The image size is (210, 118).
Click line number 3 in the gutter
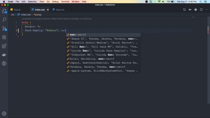click(16, 30)
